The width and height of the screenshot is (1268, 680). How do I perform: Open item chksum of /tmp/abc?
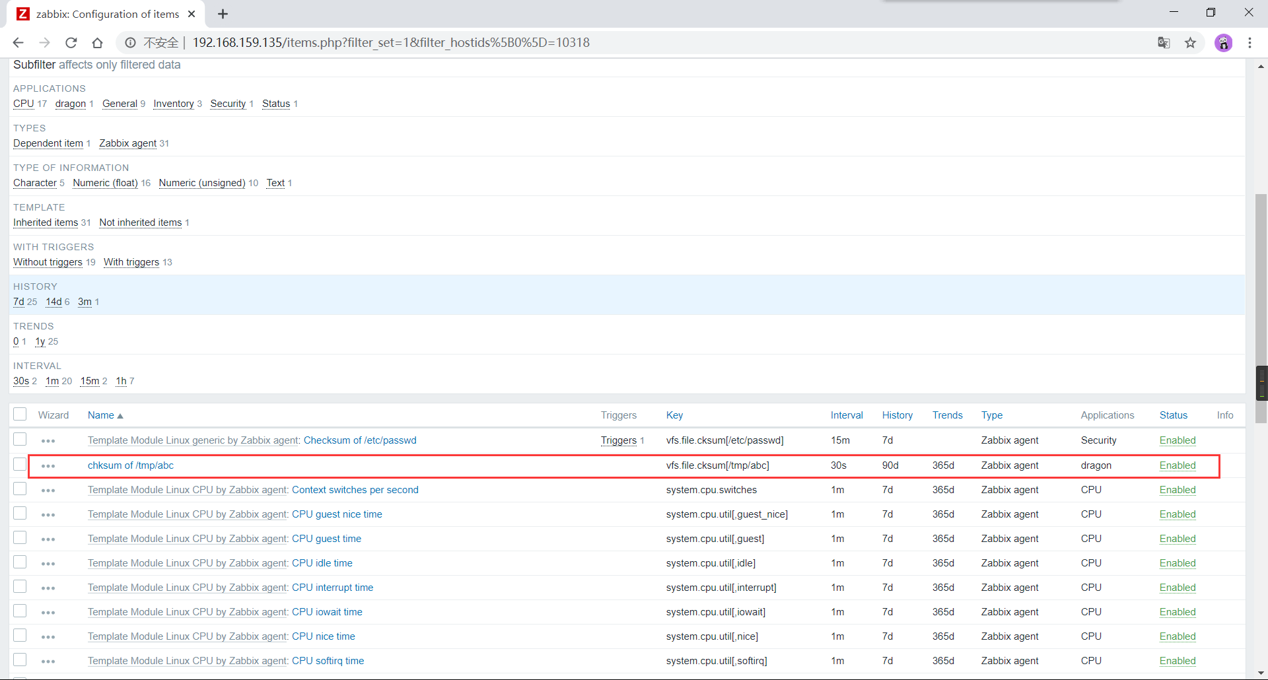click(131, 465)
